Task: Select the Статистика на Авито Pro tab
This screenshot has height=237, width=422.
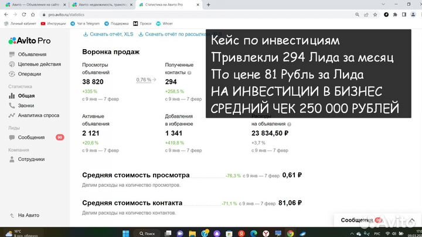Action: point(164,5)
